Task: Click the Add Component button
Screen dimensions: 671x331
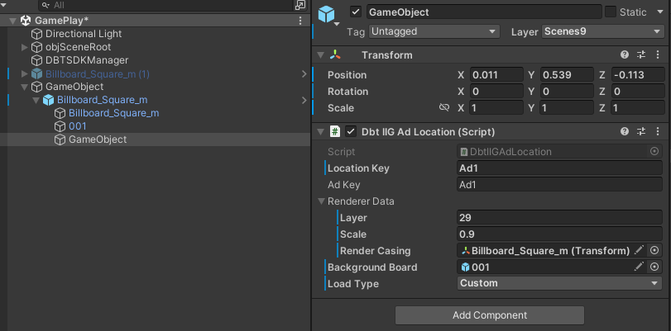Action: (x=490, y=315)
